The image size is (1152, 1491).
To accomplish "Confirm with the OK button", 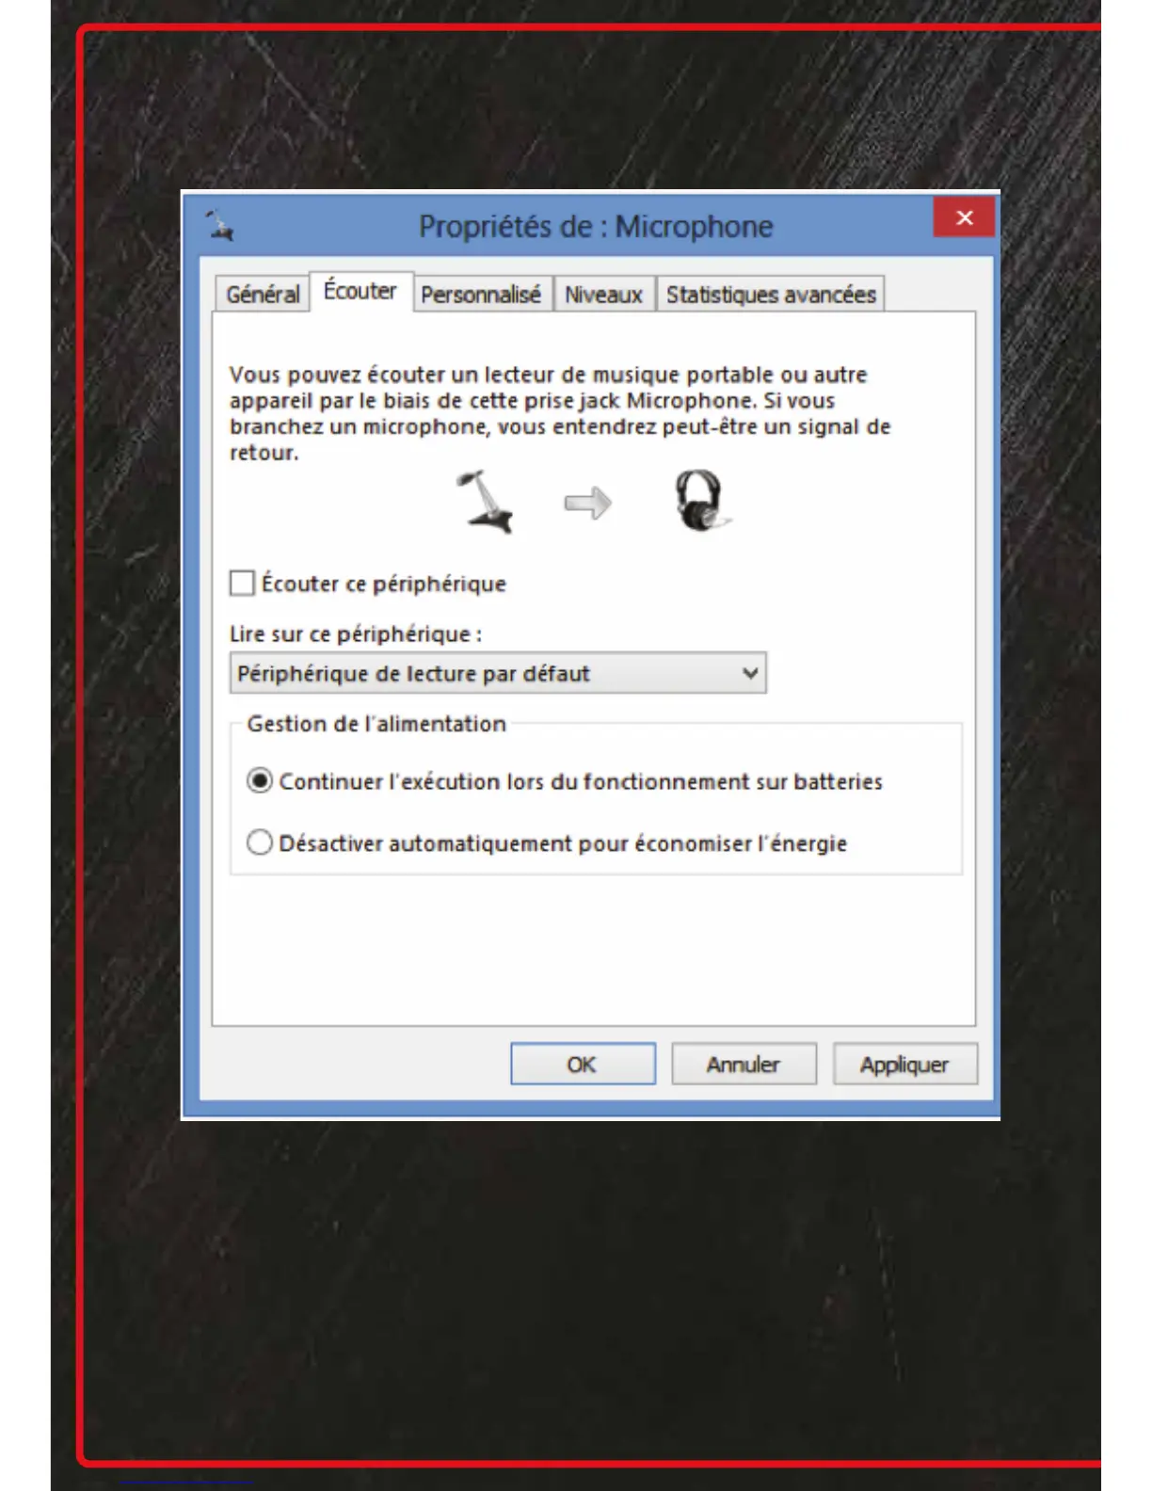I will click(x=583, y=1065).
